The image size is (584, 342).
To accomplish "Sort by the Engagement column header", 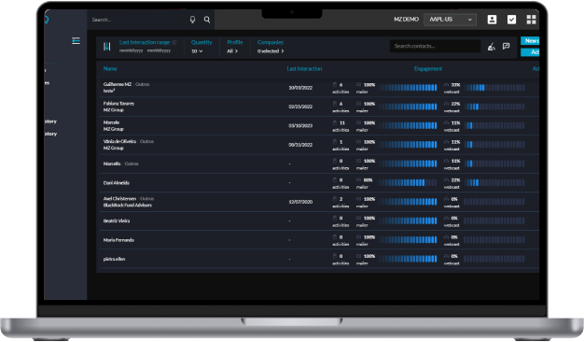I will tap(428, 68).
